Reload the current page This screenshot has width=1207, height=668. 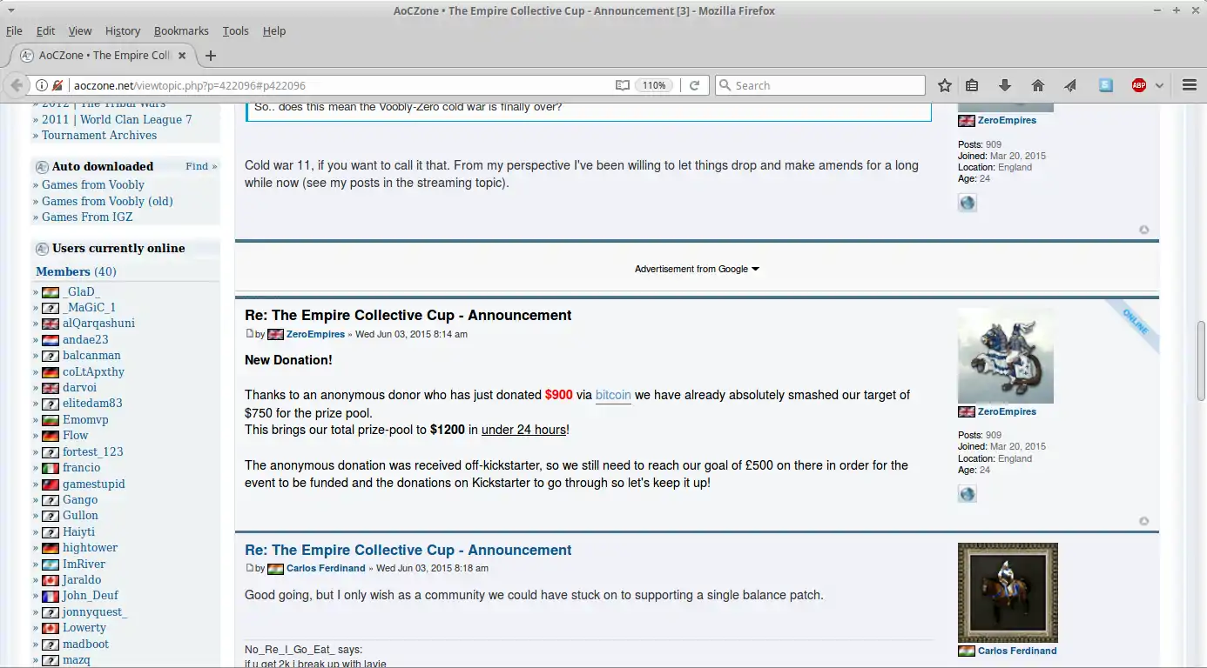[694, 85]
